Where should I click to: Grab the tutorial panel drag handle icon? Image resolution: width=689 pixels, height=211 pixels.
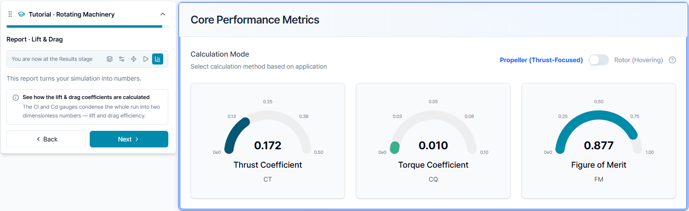[x=10, y=14]
